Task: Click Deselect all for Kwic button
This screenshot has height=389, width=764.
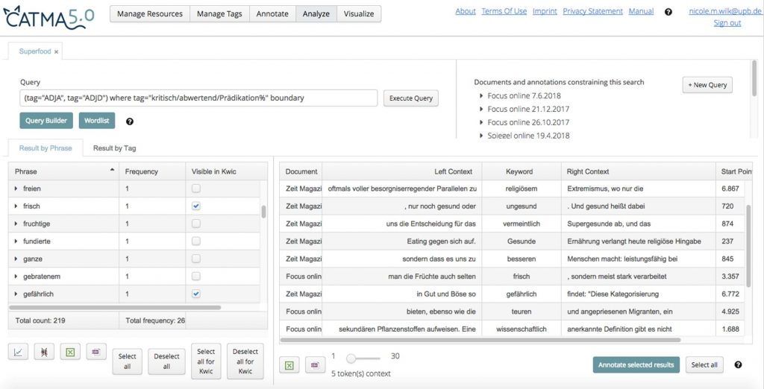Action: point(245,361)
